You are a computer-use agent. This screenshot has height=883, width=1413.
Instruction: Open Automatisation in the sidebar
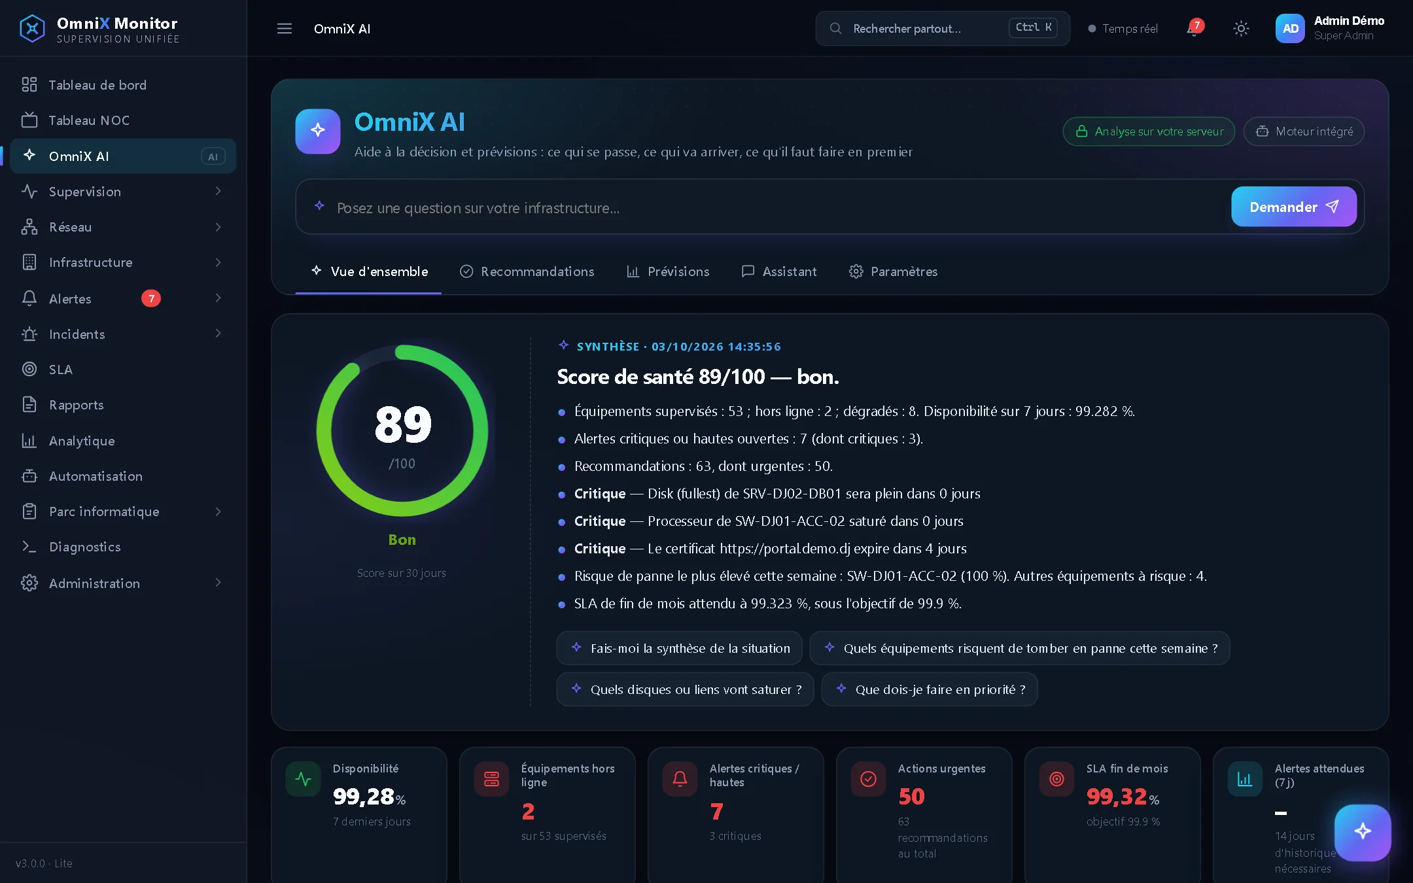(123, 476)
